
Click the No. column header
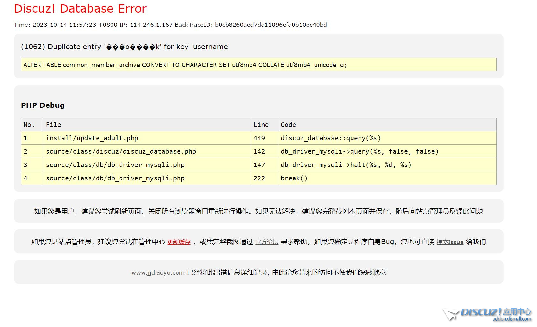[x=32, y=125]
